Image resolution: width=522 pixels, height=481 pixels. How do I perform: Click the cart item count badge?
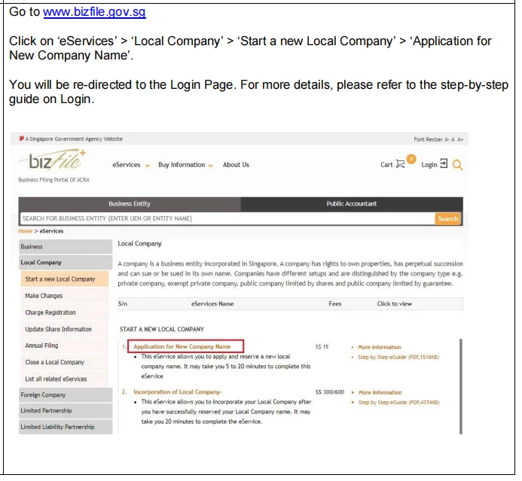411,160
